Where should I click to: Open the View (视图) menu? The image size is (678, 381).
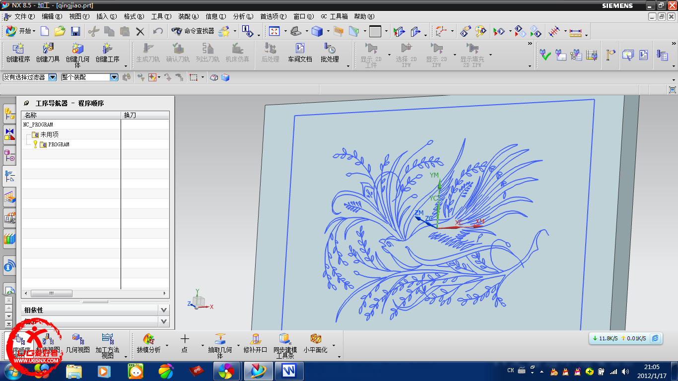tap(79, 16)
